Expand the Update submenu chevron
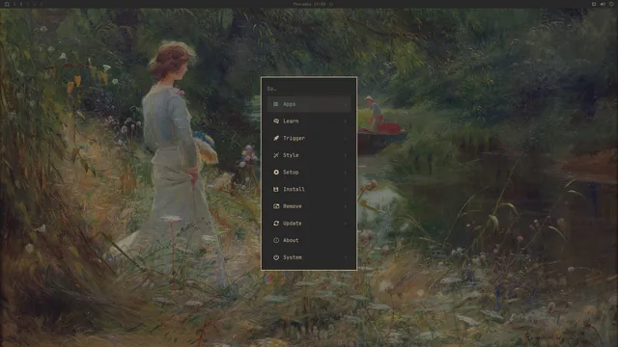 click(x=346, y=223)
